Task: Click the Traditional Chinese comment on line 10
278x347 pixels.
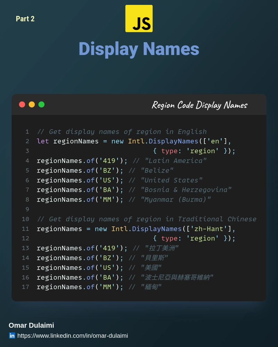Action: point(146,219)
